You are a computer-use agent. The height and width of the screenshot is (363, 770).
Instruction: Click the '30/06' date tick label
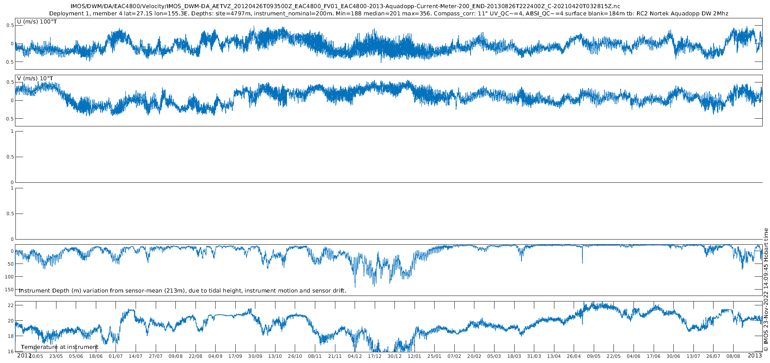point(673,356)
